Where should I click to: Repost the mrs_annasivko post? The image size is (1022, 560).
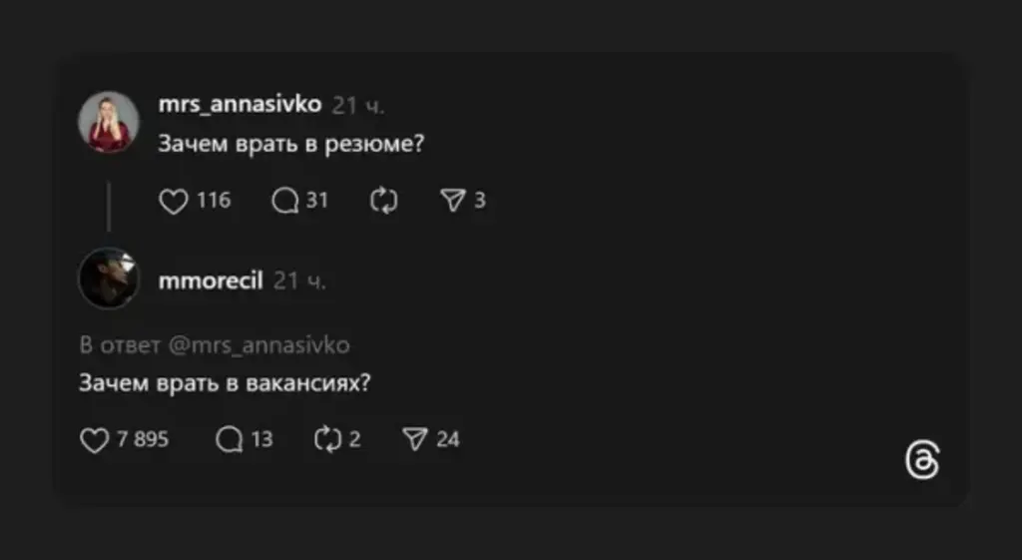pyautogui.click(x=383, y=201)
